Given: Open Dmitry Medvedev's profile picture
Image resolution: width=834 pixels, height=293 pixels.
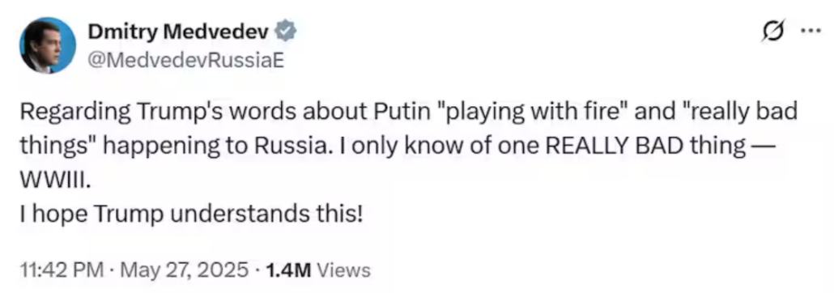Looking at the screenshot, I should (x=47, y=45).
